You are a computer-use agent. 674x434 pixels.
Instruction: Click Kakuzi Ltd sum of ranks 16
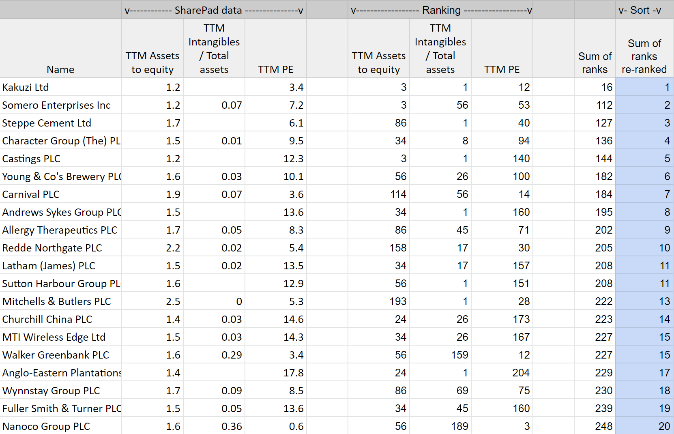tap(595, 87)
